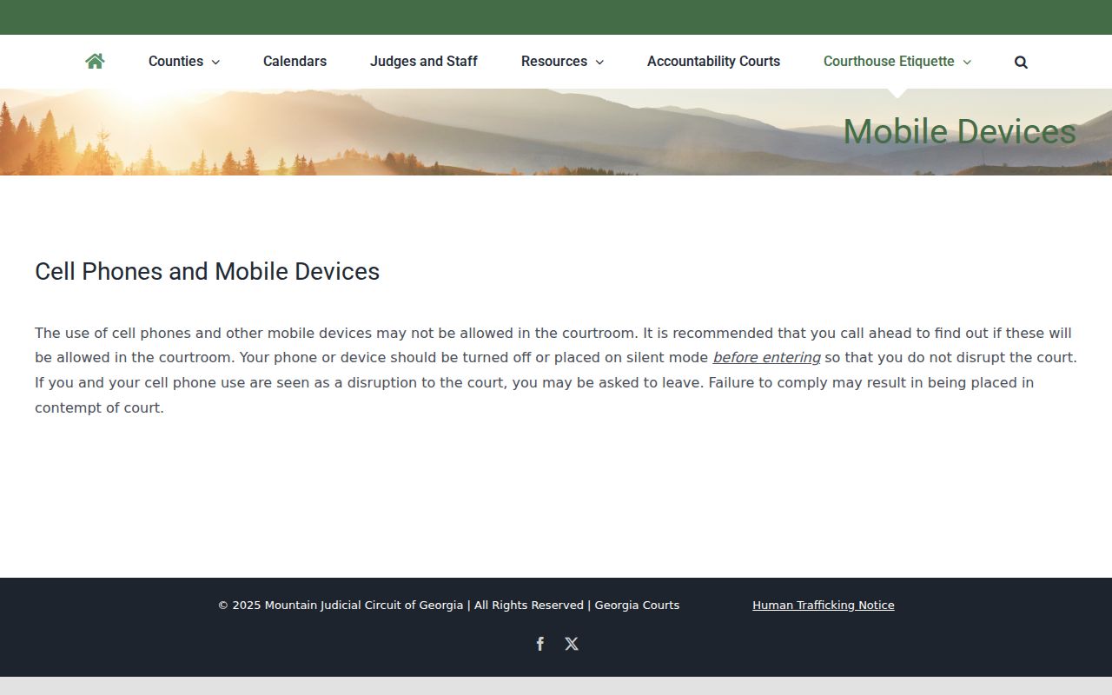
Task: Open the X (Twitter) social icon
Action: click(572, 644)
